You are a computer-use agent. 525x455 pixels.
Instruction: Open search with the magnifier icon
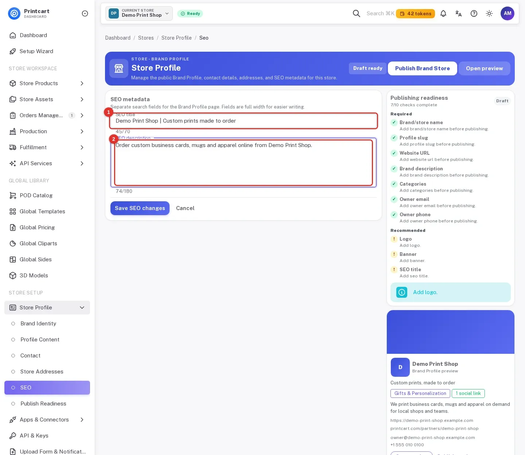click(357, 13)
